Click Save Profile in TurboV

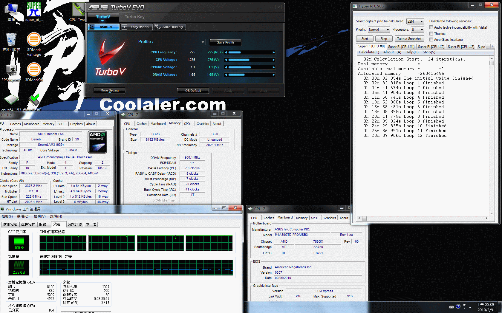(225, 42)
